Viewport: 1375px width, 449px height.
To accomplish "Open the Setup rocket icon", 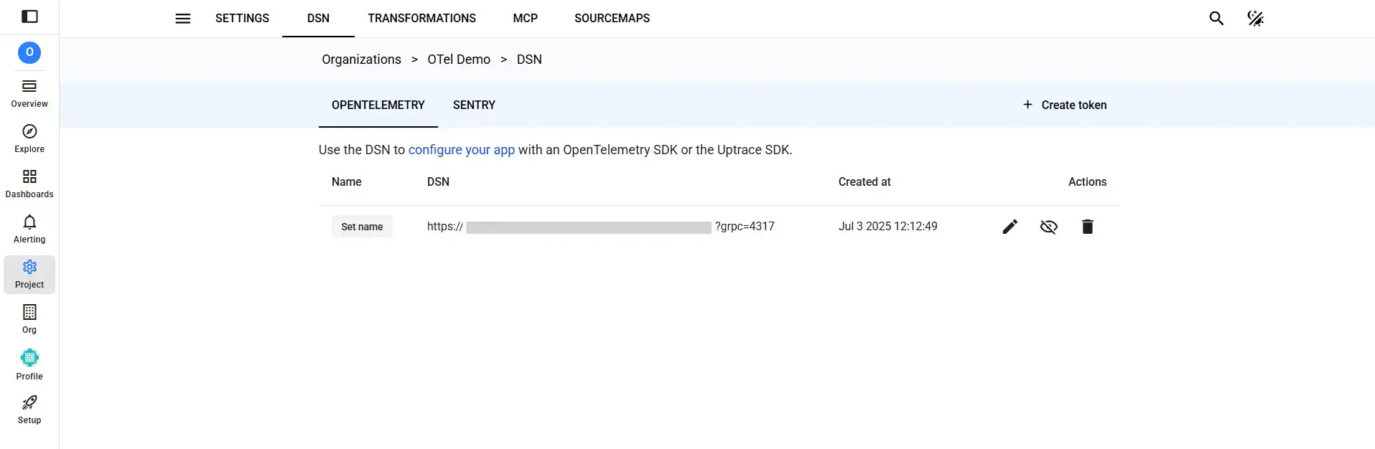I will [x=29, y=402].
